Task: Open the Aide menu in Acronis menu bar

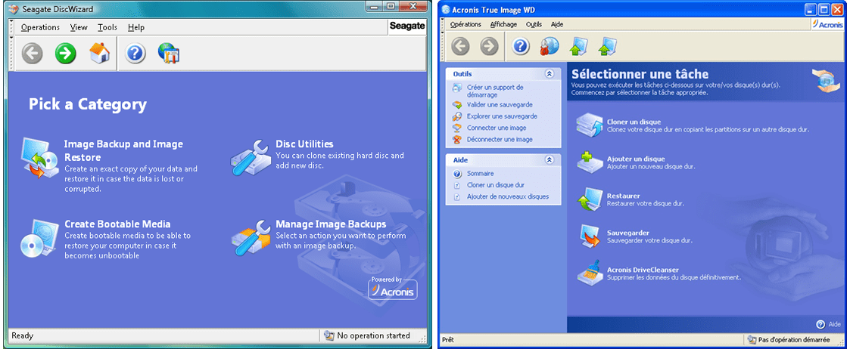Action: tap(557, 24)
